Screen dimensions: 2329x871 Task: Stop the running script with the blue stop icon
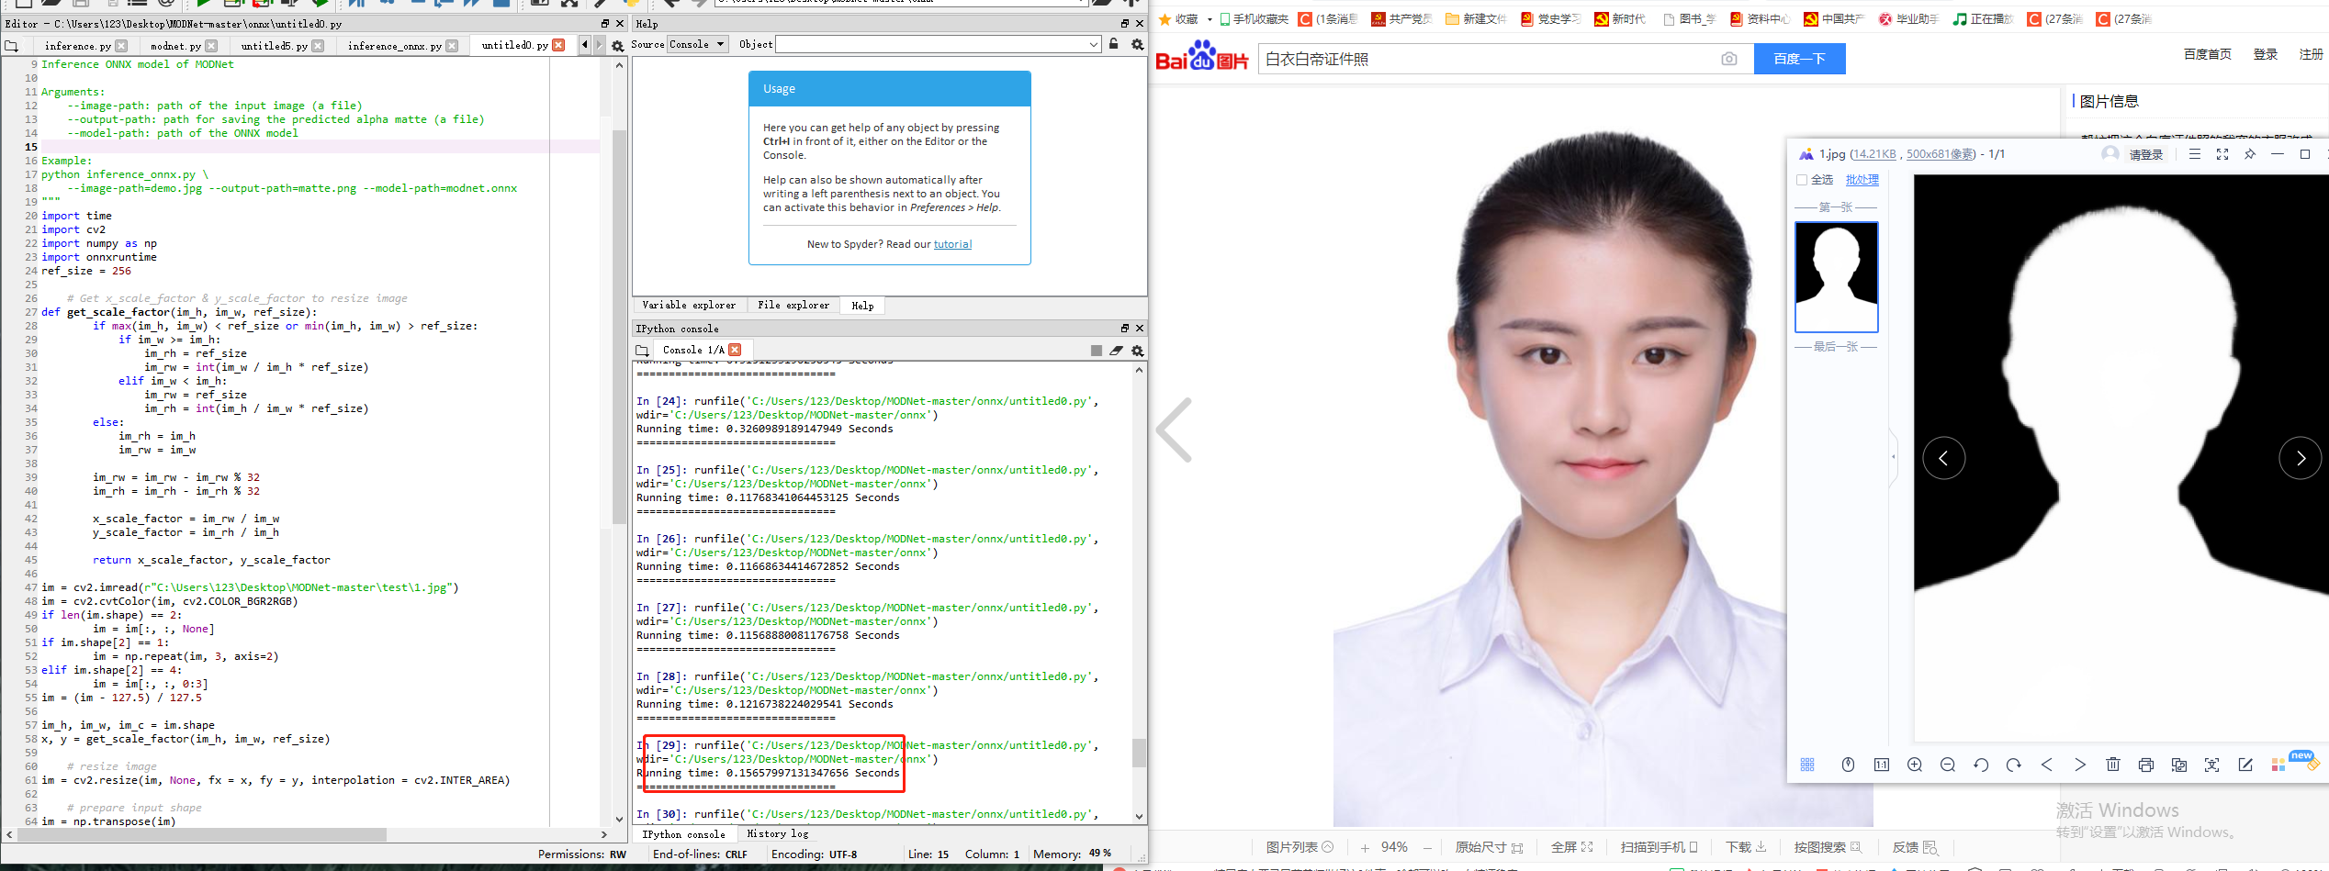pos(501,5)
